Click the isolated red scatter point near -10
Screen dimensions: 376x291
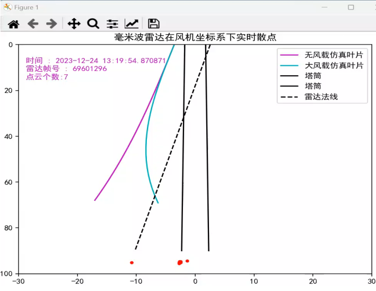point(132,263)
